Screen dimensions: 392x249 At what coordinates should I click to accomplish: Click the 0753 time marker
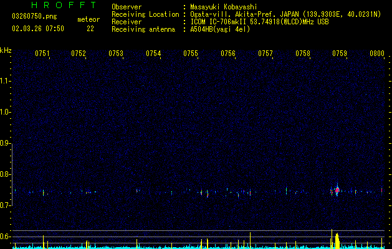[116, 53]
